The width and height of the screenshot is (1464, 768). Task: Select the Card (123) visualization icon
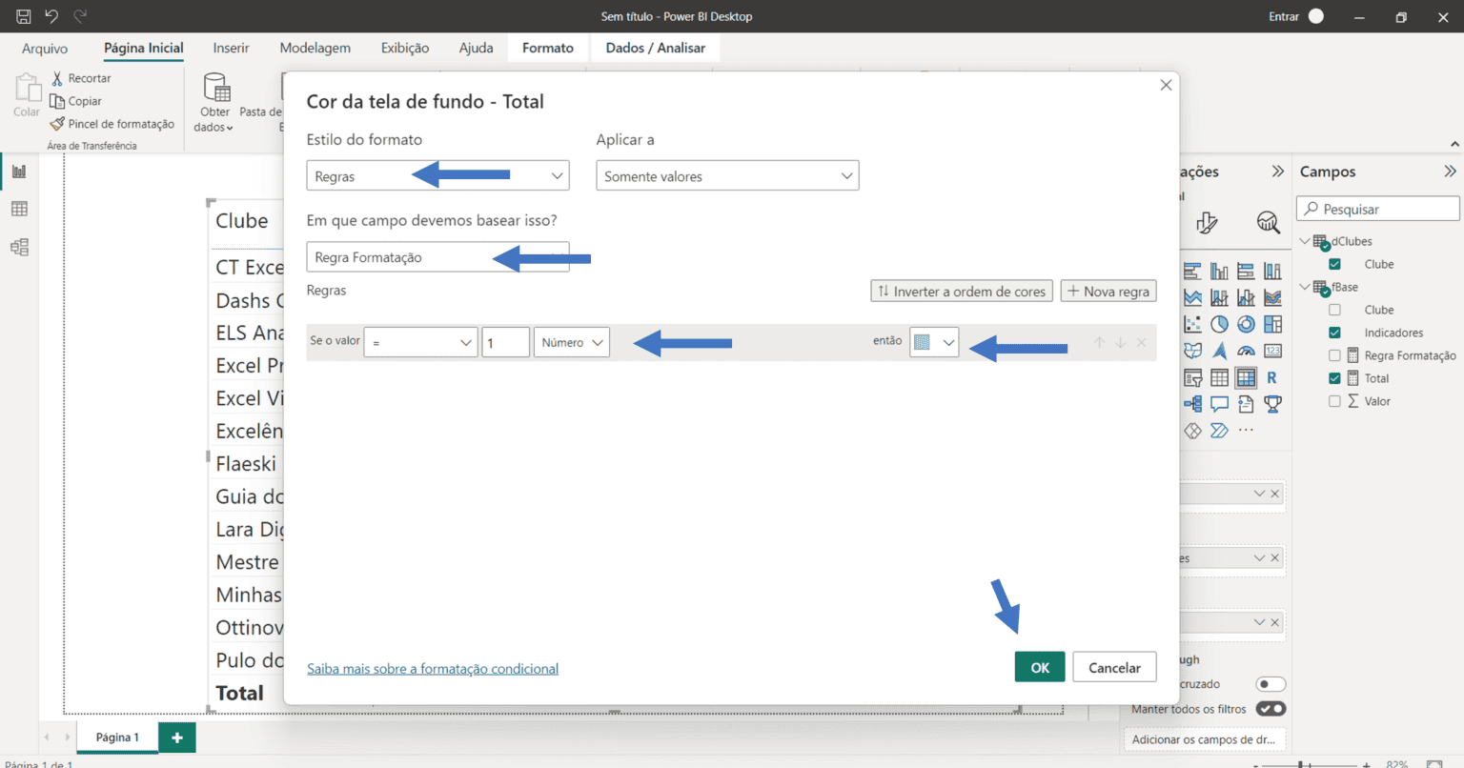(1272, 351)
